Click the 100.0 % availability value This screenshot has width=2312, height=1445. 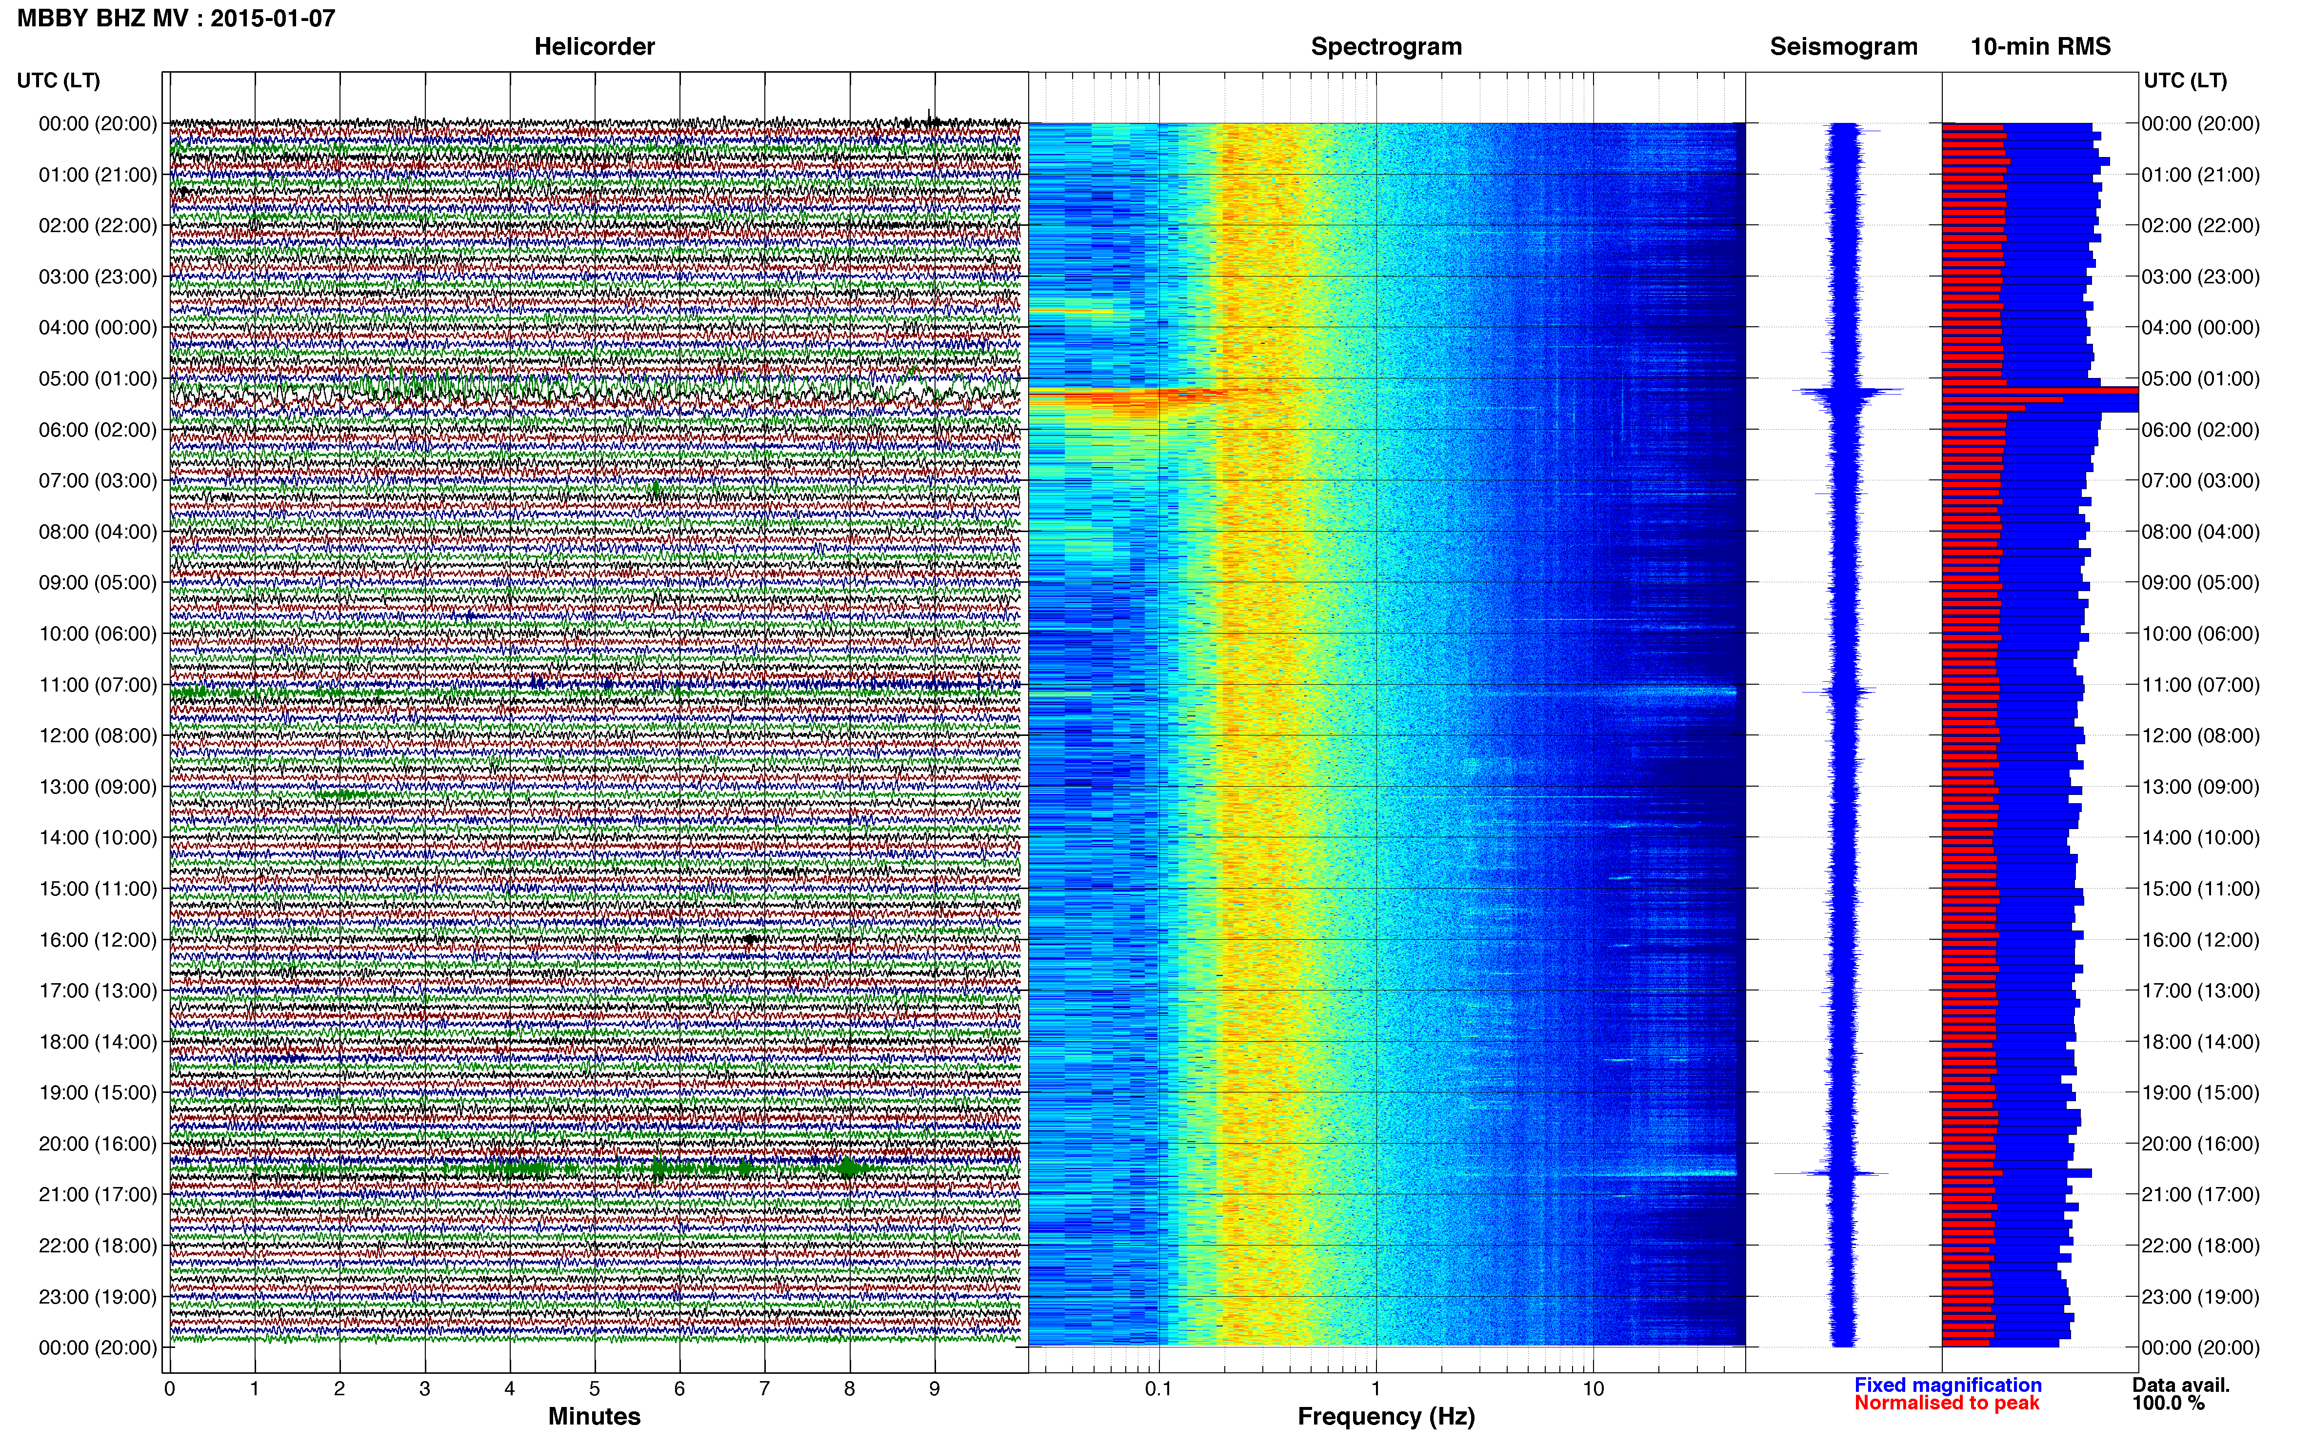[x=2169, y=1403]
